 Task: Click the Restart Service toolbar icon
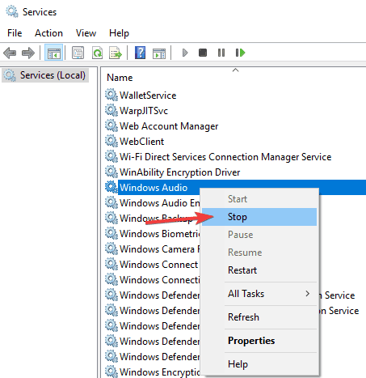tap(240, 53)
